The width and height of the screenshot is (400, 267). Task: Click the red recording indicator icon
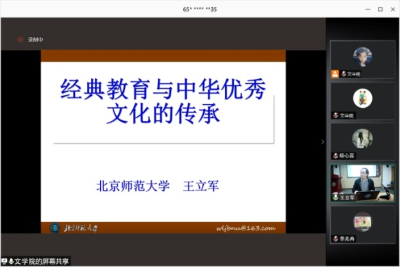(x=20, y=40)
